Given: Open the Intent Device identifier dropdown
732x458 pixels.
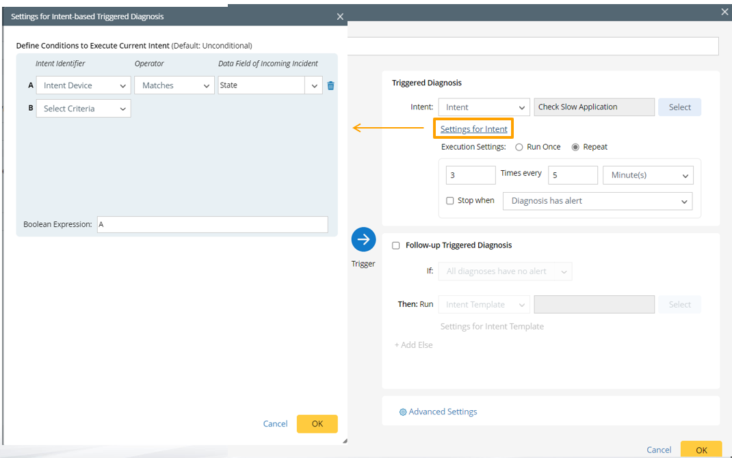Looking at the screenshot, I should (x=83, y=85).
